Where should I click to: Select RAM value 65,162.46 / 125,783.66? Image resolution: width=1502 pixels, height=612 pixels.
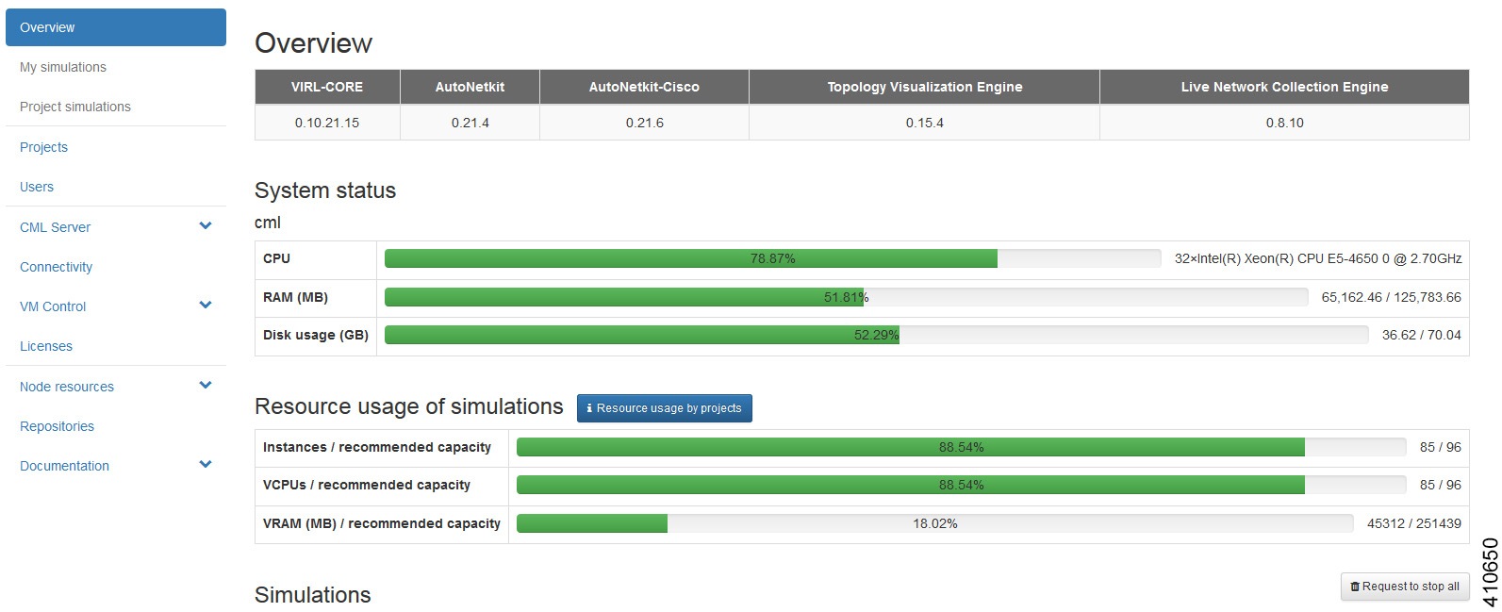[1391, 297]
